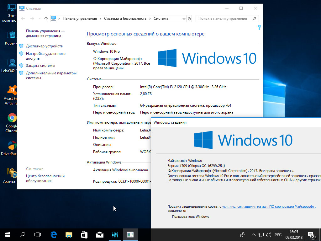The image size is (321, 241).
Task: Open Microsoft Store from the taskbar
Action: 84,234
